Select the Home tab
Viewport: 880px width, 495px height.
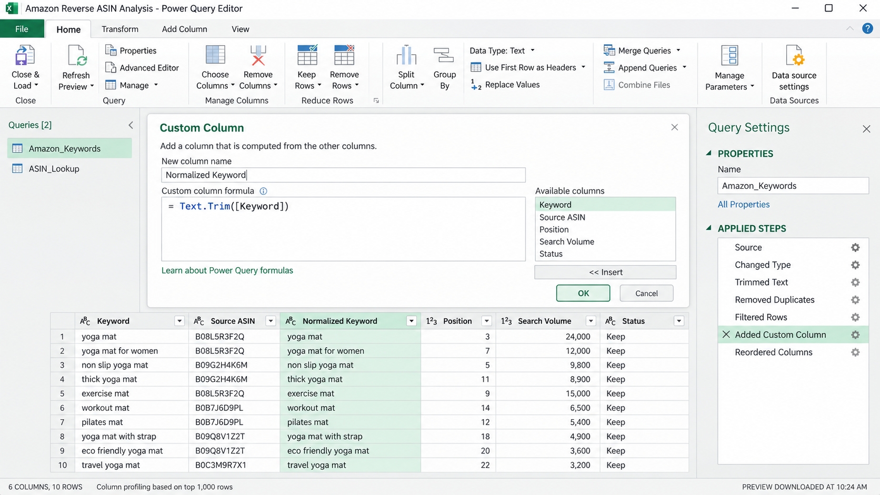click(68, 29)
